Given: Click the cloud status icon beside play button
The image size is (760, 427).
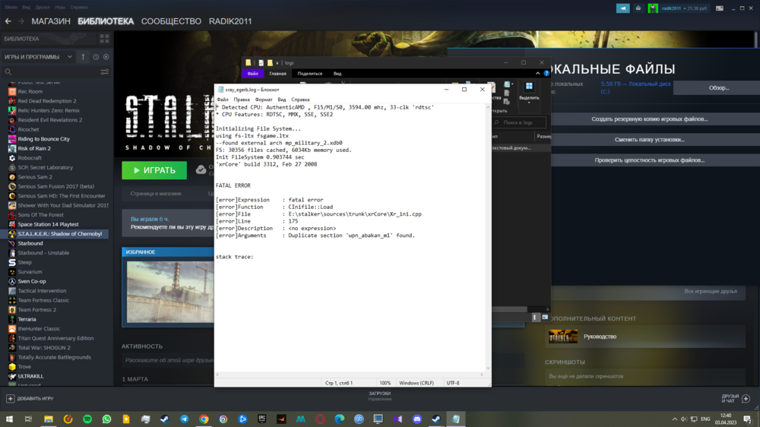Looking at the screenshot, I should coord(201,169).
